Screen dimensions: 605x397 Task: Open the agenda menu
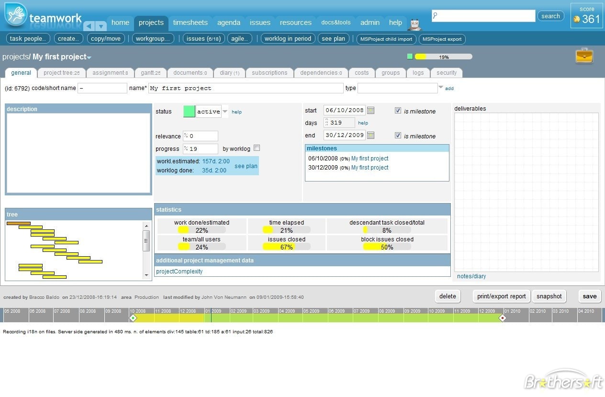(x=229, y=23)
